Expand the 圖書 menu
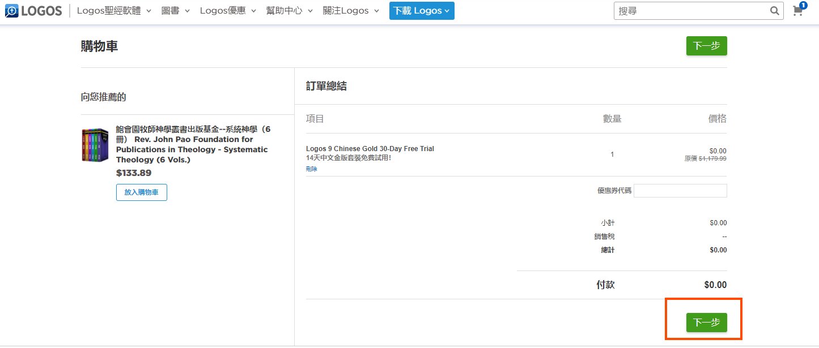Image resolution: width=819 pixels, height=348 pixels. 176,11
